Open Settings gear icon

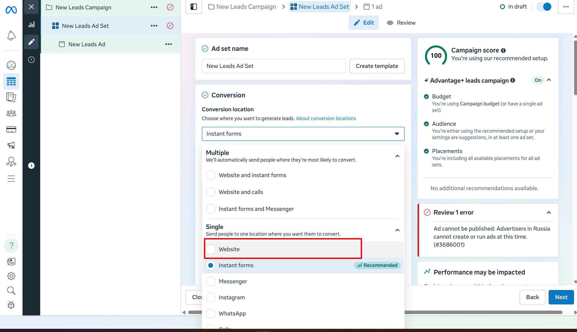[11, 276]
